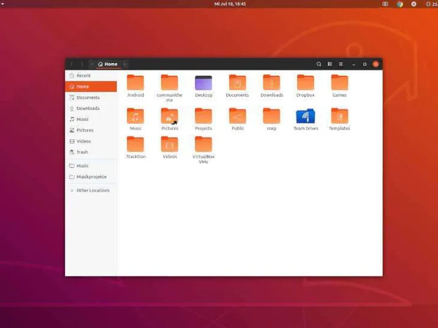Select the Games folder
Viewport: 438px width, 328px height.
pyautogui.click(x=339, y=83)
